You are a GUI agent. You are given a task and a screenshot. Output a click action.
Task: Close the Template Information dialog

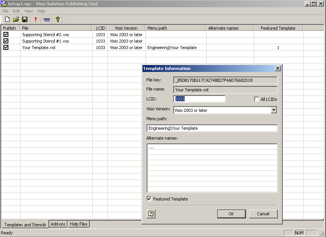click(x=278, y=68)
